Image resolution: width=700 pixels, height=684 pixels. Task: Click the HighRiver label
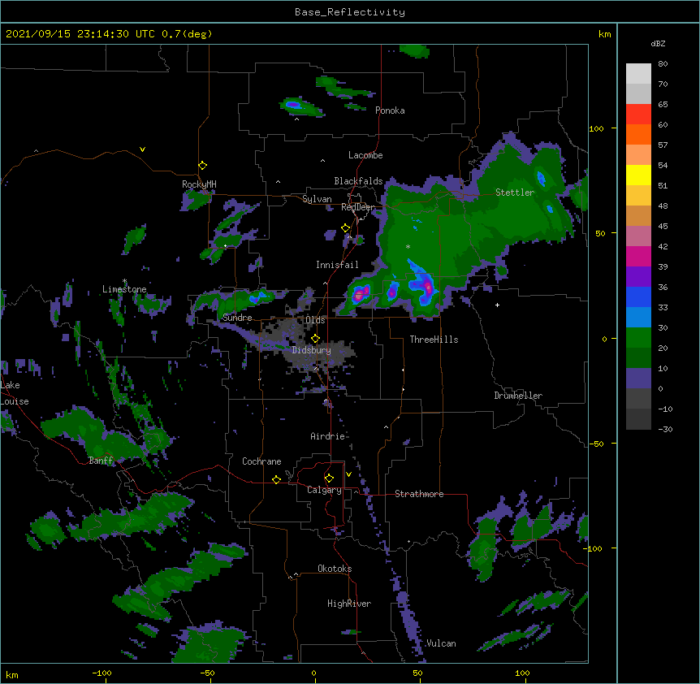[349, 604]
